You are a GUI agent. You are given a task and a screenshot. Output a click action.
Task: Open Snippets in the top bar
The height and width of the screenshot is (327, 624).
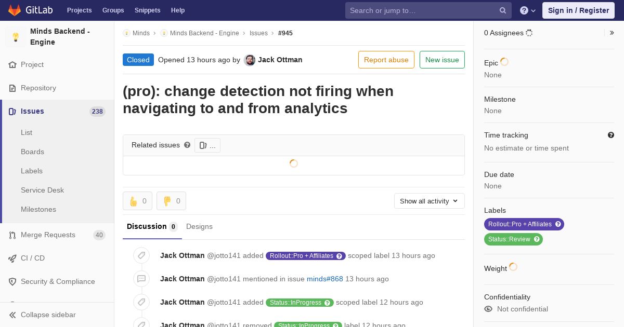148,10
